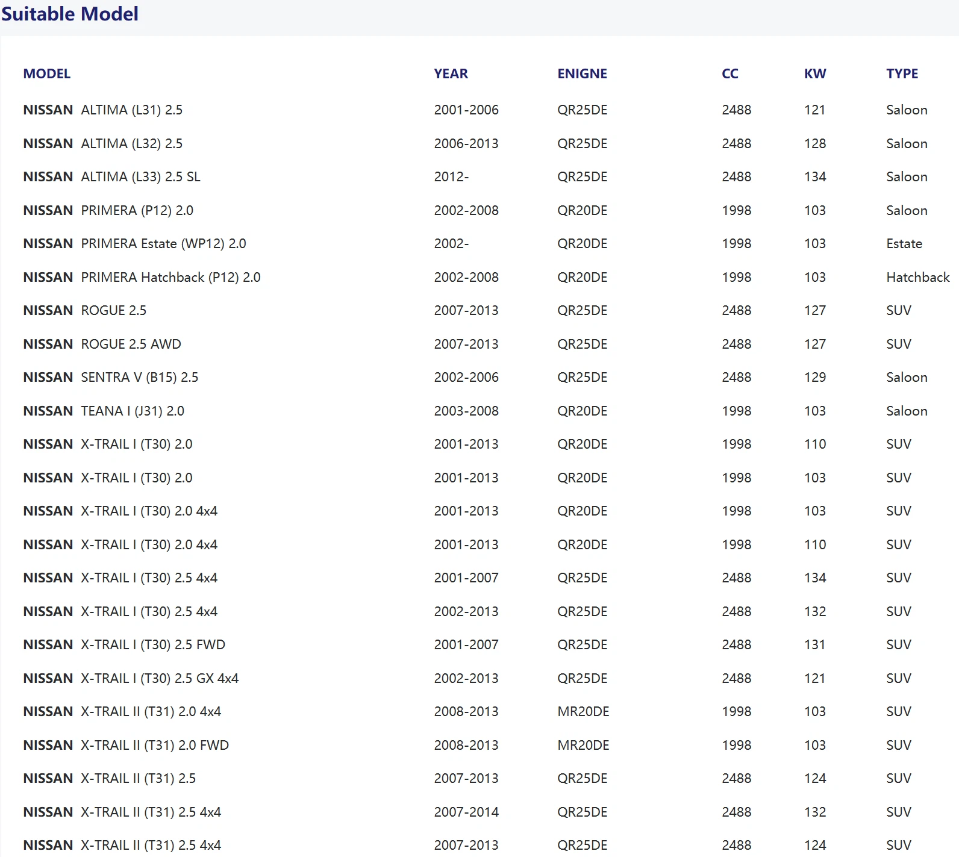This screenshot has height=857, width=959.
Task: Click Saloon type in TEANA I (J31) row
Action: pyautogui.click(x=907, y=411)
